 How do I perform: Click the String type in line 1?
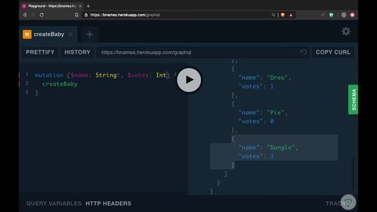coord(106,75)
